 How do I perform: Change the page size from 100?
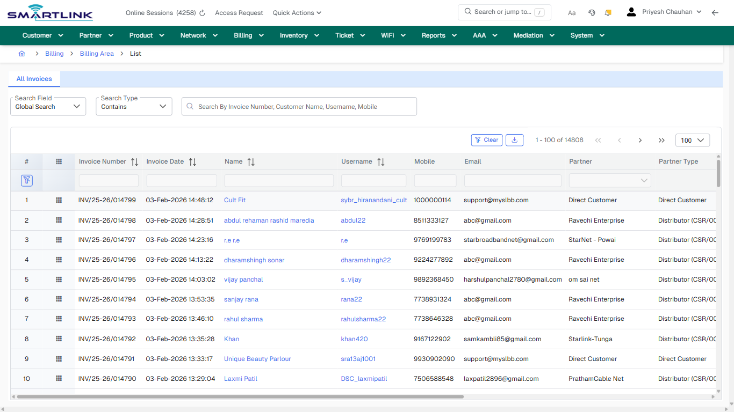click(692, 140)
